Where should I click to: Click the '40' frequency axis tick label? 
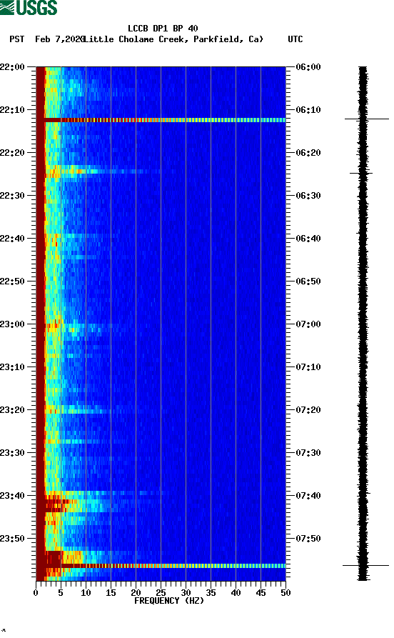236,593
